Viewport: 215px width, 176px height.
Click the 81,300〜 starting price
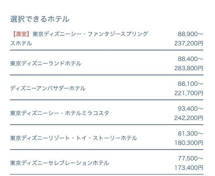[190, 133]
